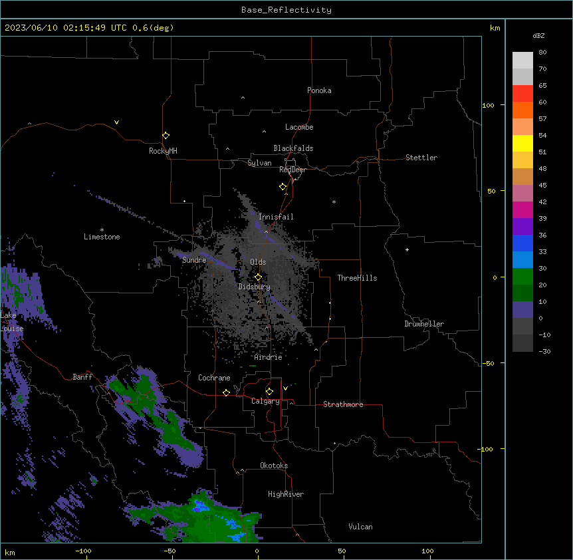Click the Didsbury label

255,287
